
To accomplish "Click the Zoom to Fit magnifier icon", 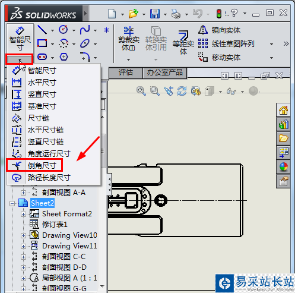I will 141,91.
